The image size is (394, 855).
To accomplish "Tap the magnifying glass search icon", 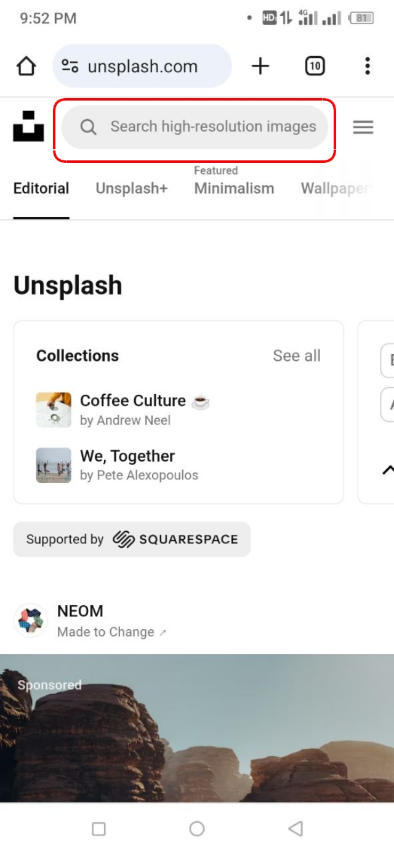I will point(88,127).
